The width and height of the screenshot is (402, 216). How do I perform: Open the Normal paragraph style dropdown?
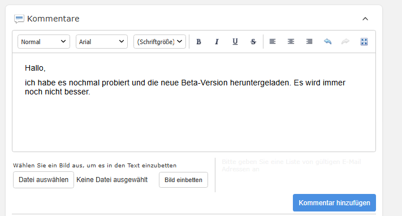tap(44, 41)
